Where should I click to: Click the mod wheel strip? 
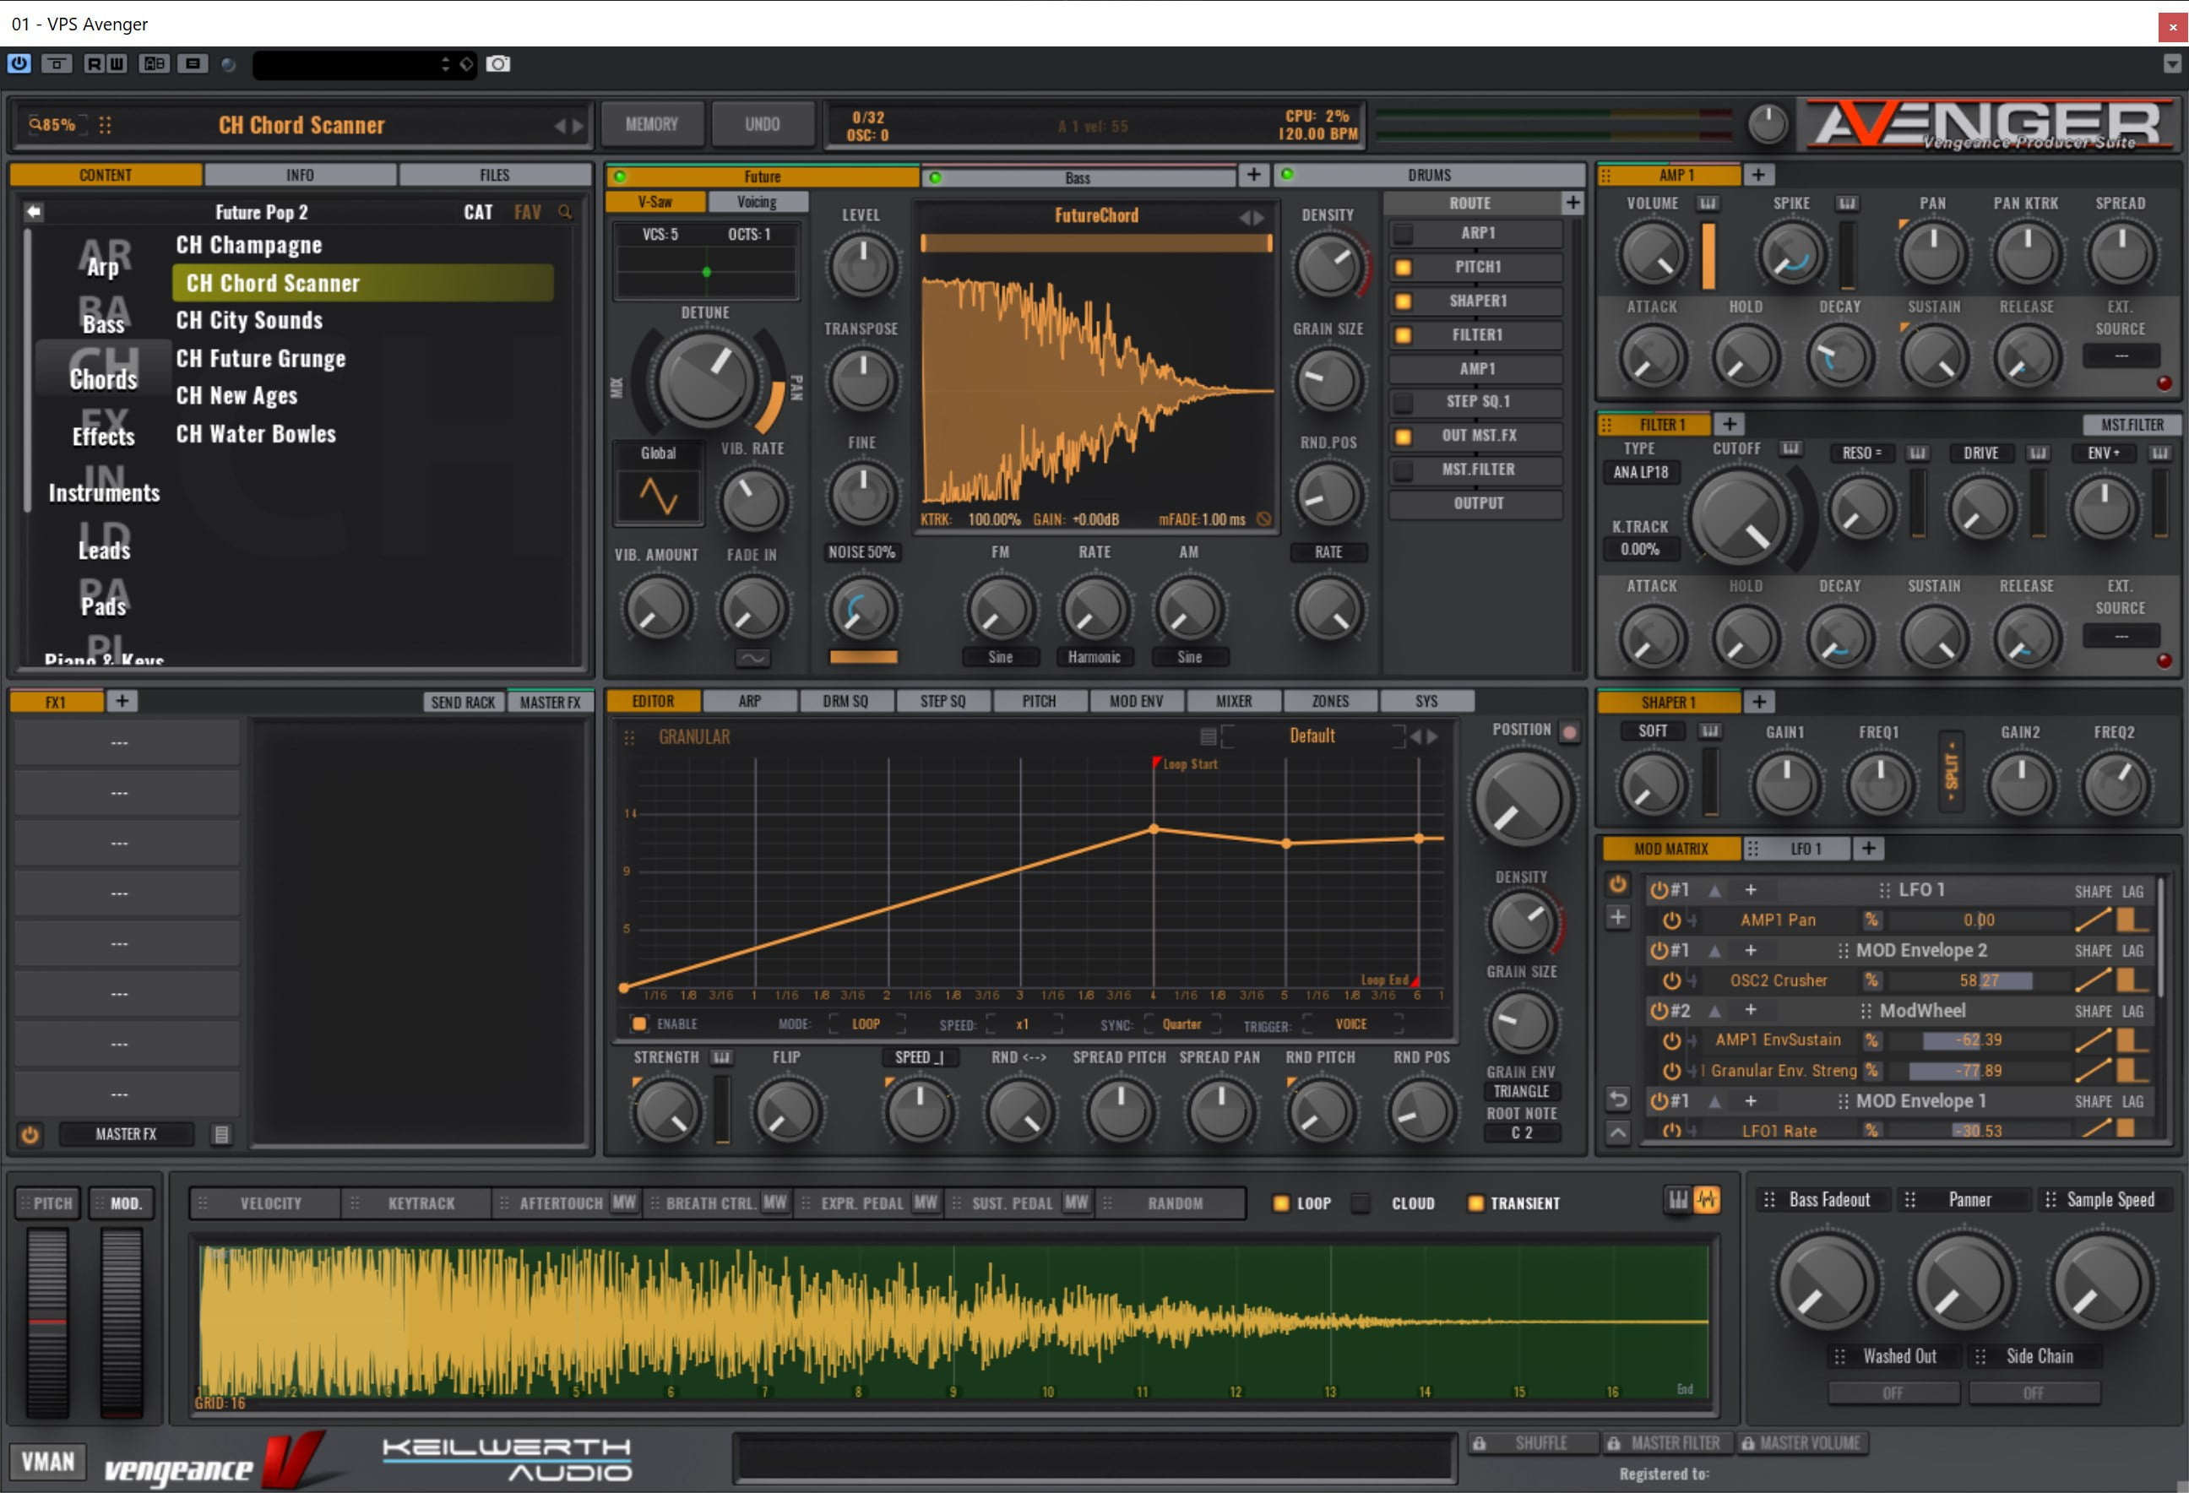122,1321
